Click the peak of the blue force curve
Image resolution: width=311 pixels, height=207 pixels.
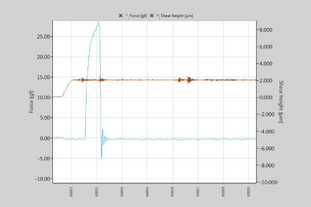[x=98, y=22]
